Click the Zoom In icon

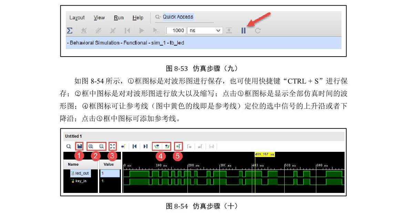(x=91, y=146)
